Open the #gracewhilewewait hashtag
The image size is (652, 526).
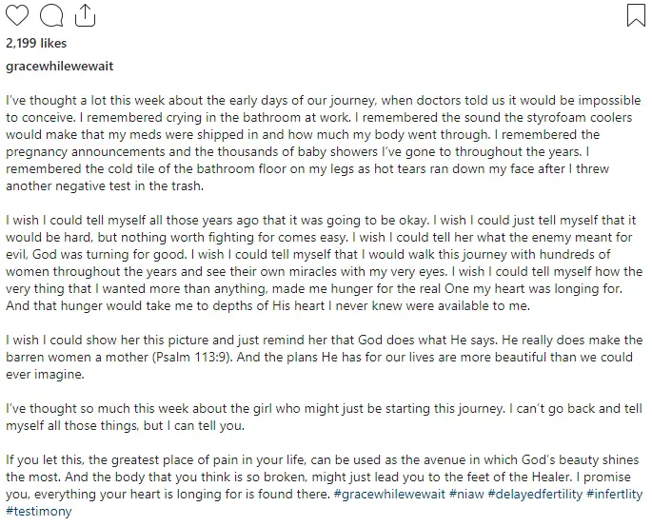tap(389, 494)
